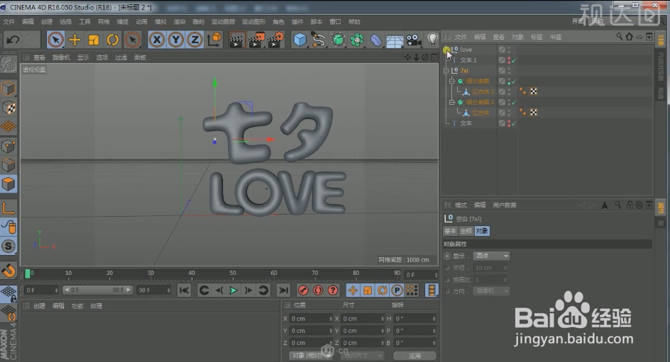Viewport: 670px width, 362px height.
Task: Toggle the Y axis lock
Action: click(175, 40)
